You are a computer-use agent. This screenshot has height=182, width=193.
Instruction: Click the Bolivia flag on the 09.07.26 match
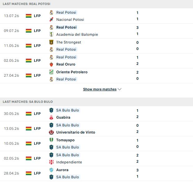29,31
